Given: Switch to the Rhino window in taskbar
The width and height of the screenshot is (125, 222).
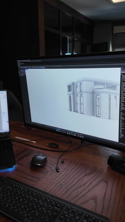Looking at the screenshot, I should [79, 136].
